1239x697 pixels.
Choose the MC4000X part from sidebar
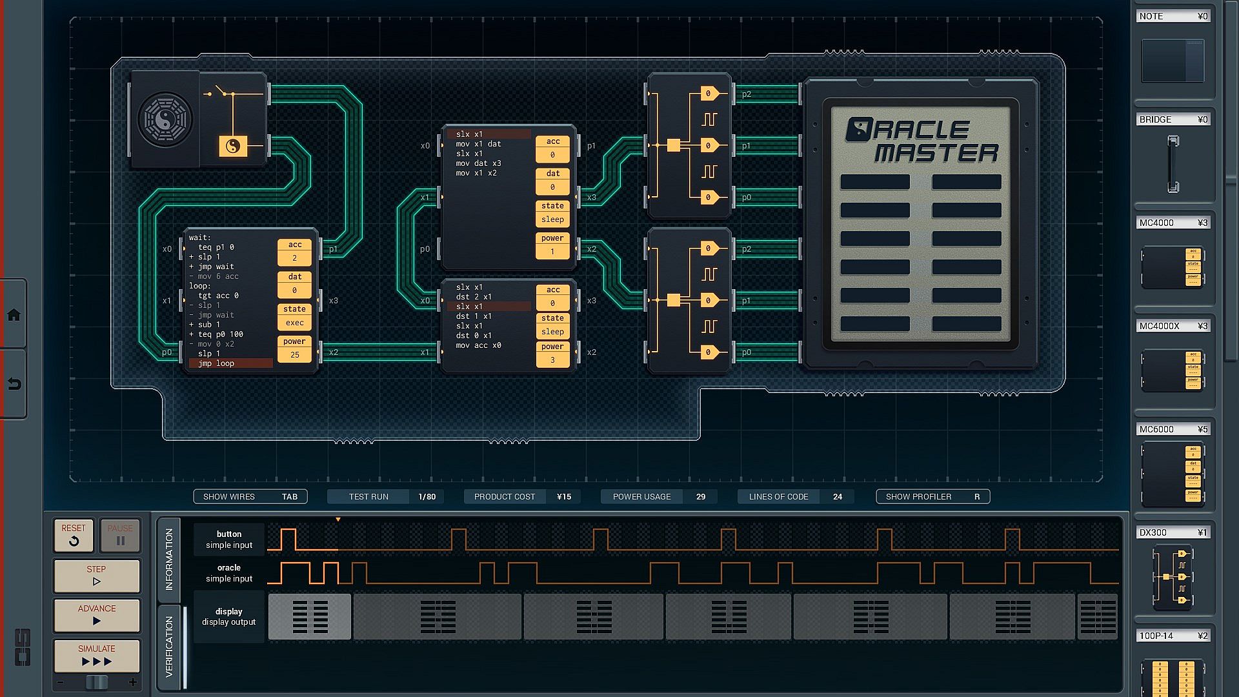(x=1173, y=370)
